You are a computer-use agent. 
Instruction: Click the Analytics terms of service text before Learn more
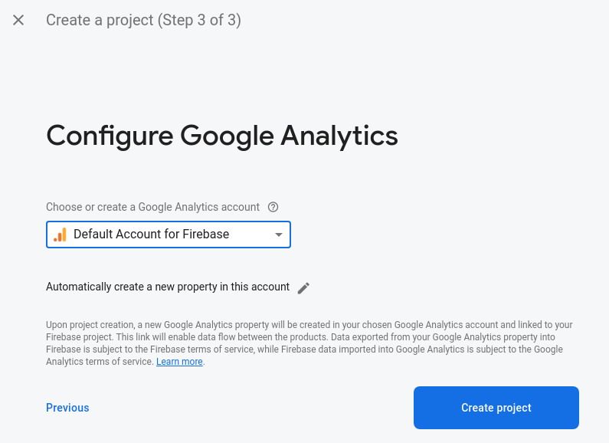coord(100,362)
